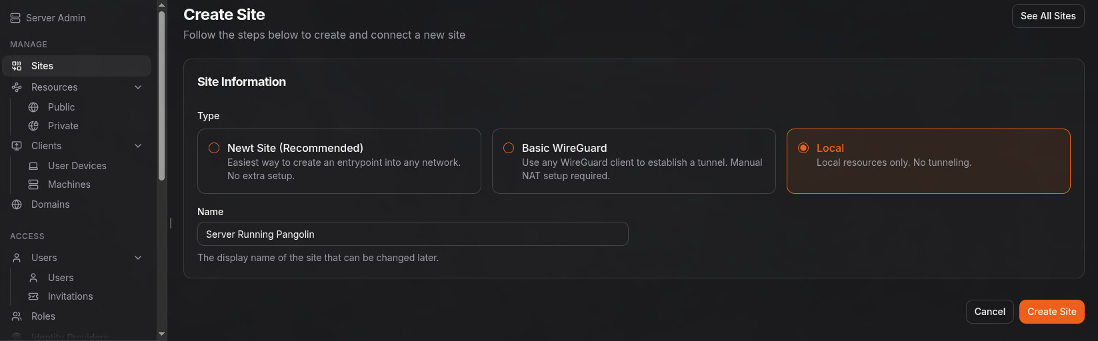Collapse the Clients section chevron
1098x341 pixels.
[138, 146]
